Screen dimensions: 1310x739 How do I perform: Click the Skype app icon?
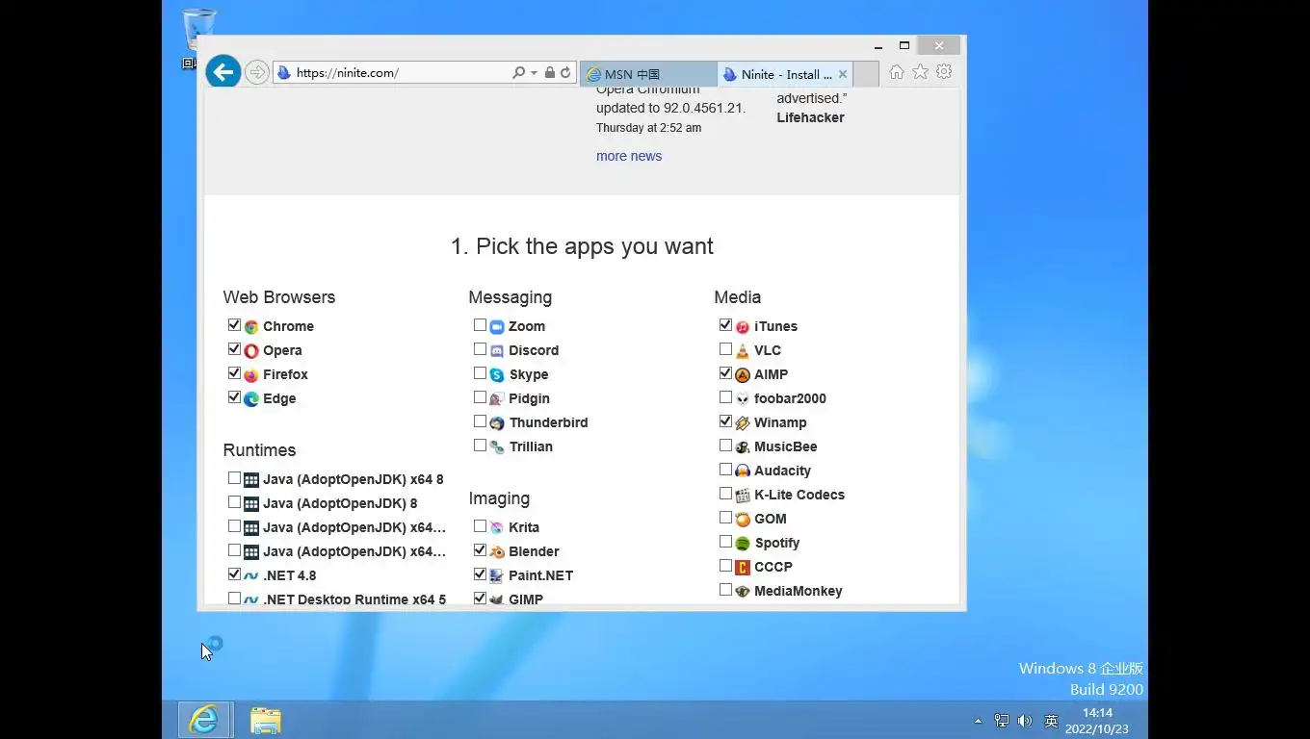tap(497, 375)
